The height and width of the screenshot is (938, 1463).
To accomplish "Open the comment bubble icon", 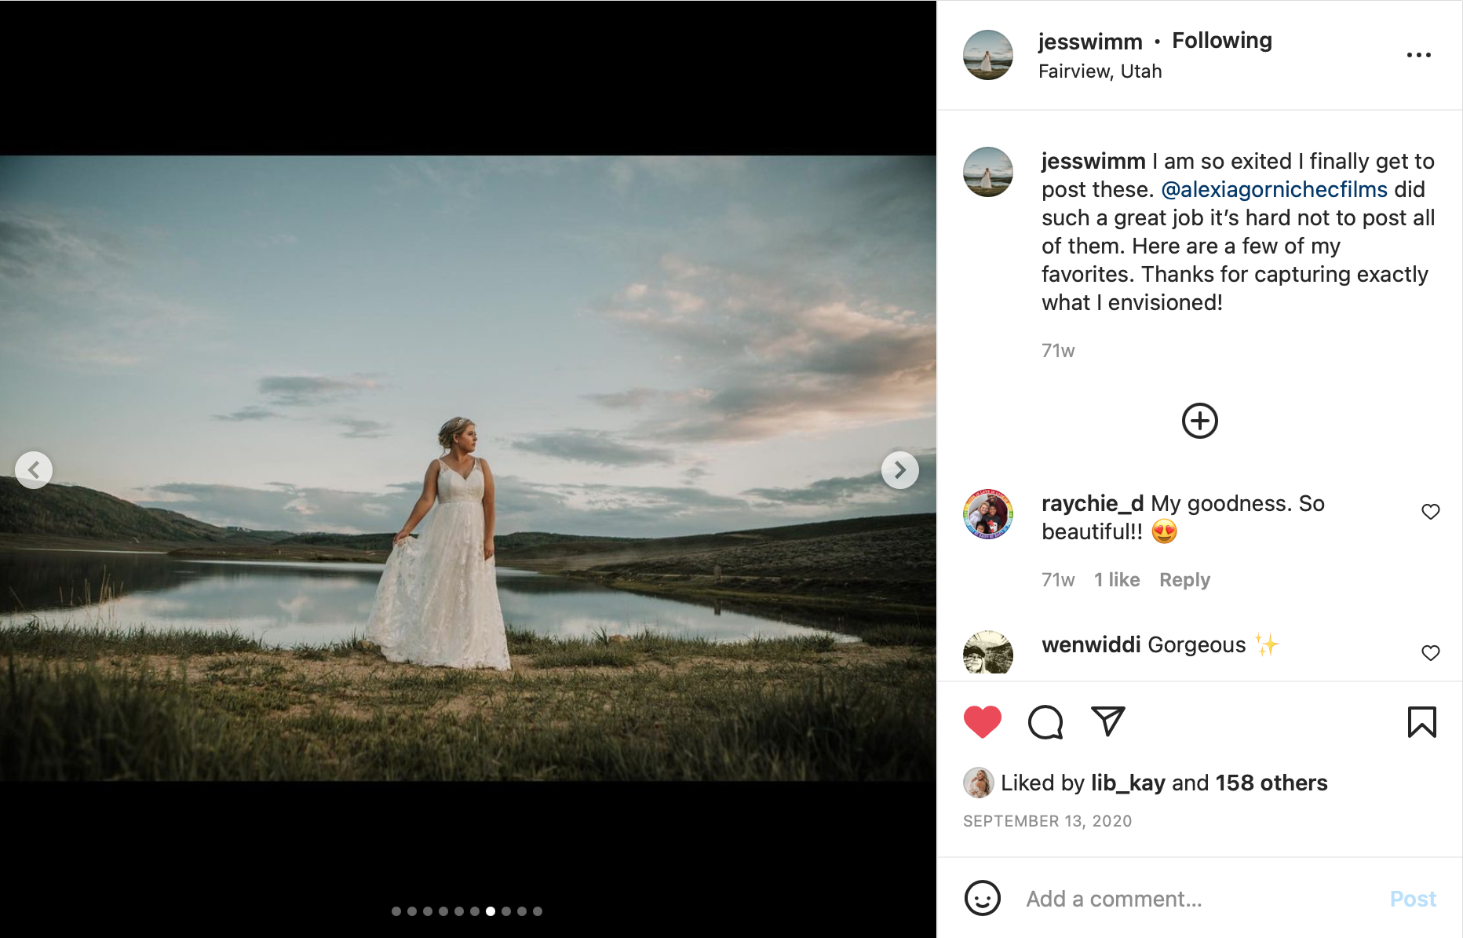I will coord(1045,722).
